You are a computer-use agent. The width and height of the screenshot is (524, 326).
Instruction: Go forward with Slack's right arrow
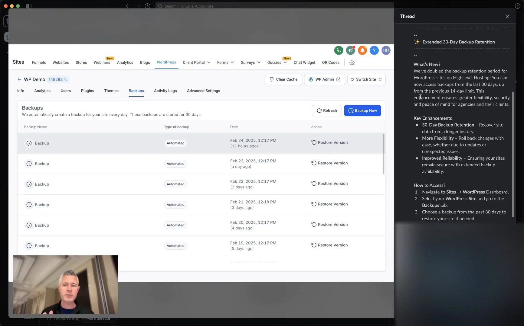(x=138, y=6)
